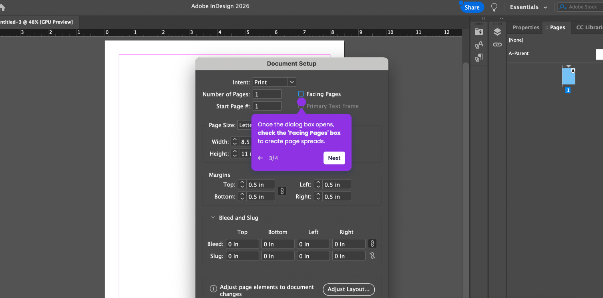
Task: Click the Slug Right field
Action: click(349, 256)
